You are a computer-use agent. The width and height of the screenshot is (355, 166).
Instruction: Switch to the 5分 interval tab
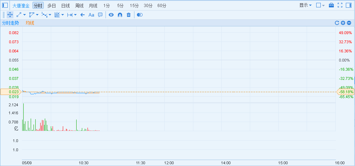(120, 6)
